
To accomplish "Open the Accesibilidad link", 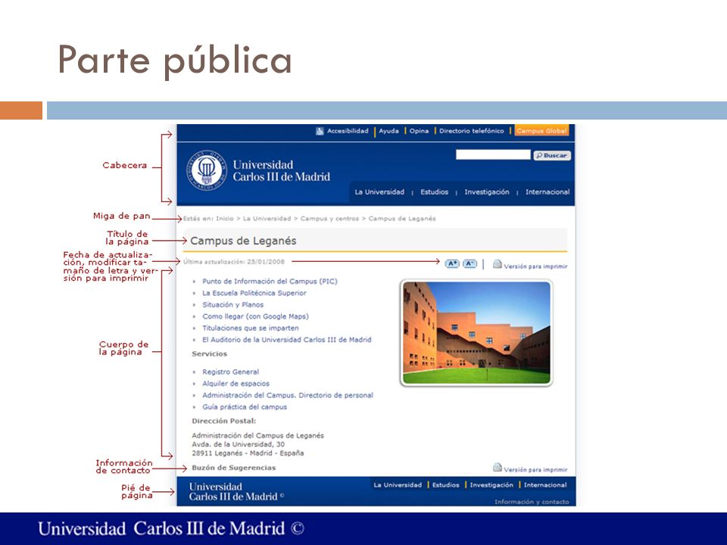I will (x=348, y=131).
